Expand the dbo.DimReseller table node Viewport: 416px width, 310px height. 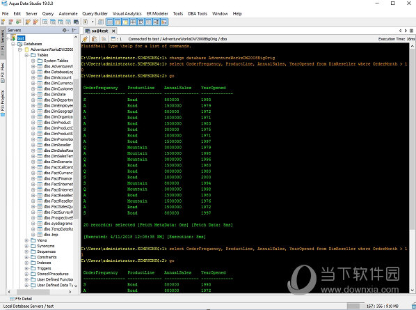[33, 145]
